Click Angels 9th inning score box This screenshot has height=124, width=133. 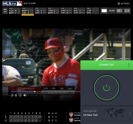click(x=40, y=117)
